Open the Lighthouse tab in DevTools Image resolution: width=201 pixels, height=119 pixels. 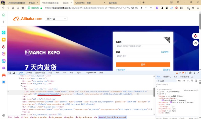[91, 73]
